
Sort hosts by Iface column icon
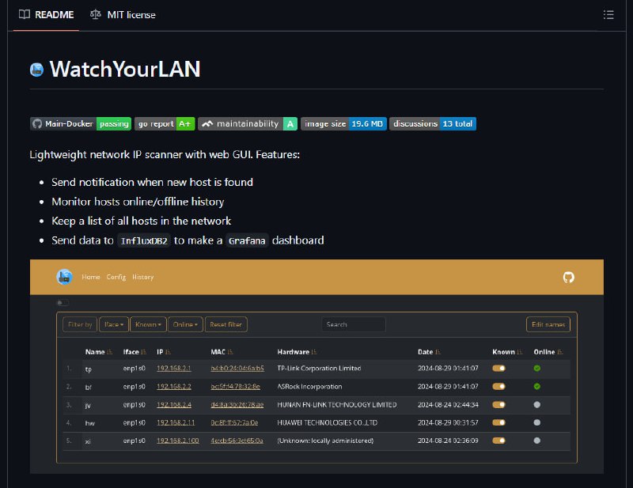(143, 352)
